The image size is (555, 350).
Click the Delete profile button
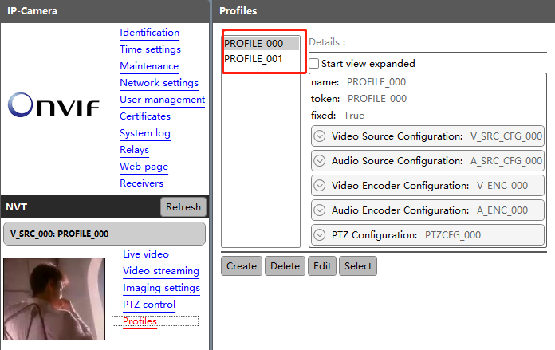285,265
